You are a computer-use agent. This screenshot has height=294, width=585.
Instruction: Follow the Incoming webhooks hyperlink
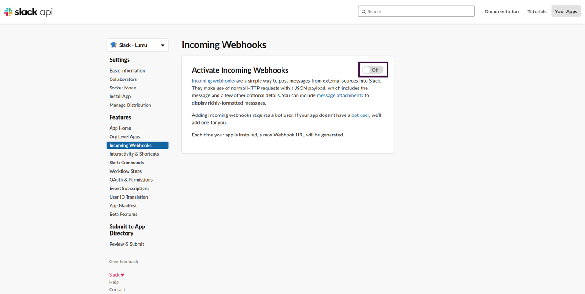pos(213,81)
